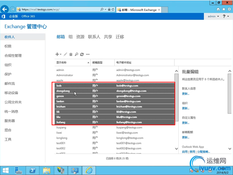Click the Office 365 link in the blue bar
The width and height of the screenshot is (233, 175).
(28, 16)
